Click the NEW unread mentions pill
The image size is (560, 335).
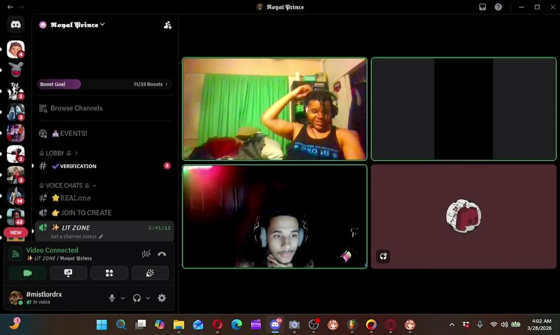(x=16, y=233)
